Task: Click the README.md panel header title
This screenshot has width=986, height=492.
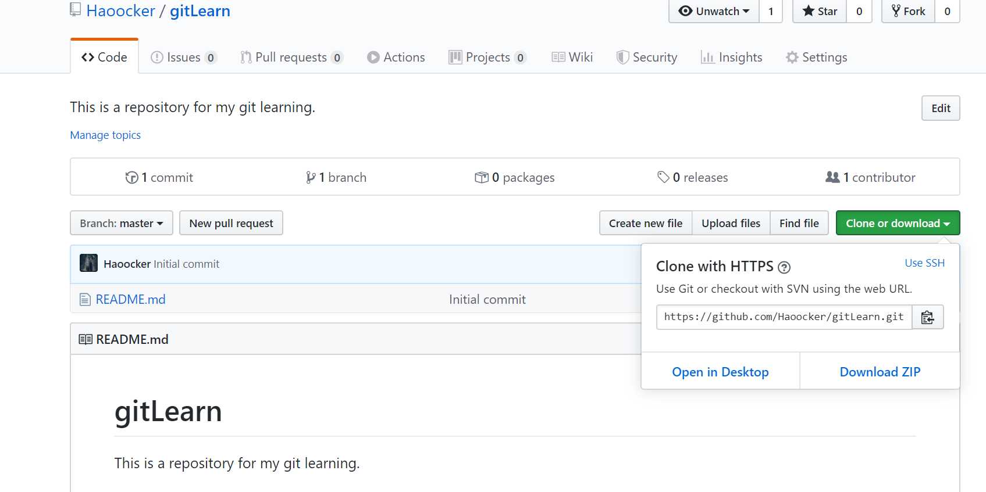Action: (x=132, y=339)
